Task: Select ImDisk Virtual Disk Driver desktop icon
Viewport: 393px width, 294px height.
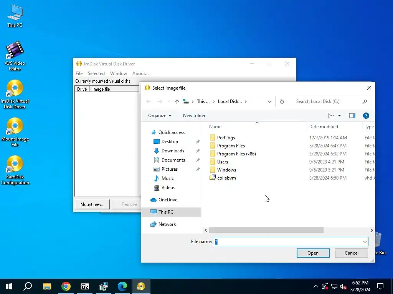Action: (15, 94)
